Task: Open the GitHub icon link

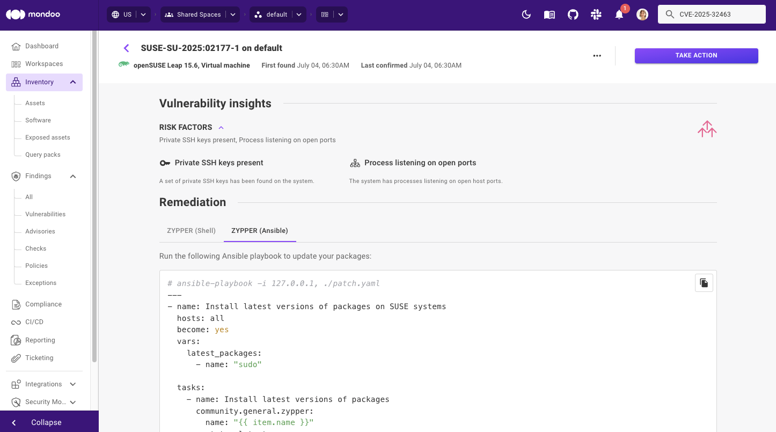Action: click(573, 14)
